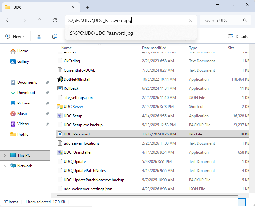Sort by the Size column
The width and height of the screenshot is (255, 207).
231,48
